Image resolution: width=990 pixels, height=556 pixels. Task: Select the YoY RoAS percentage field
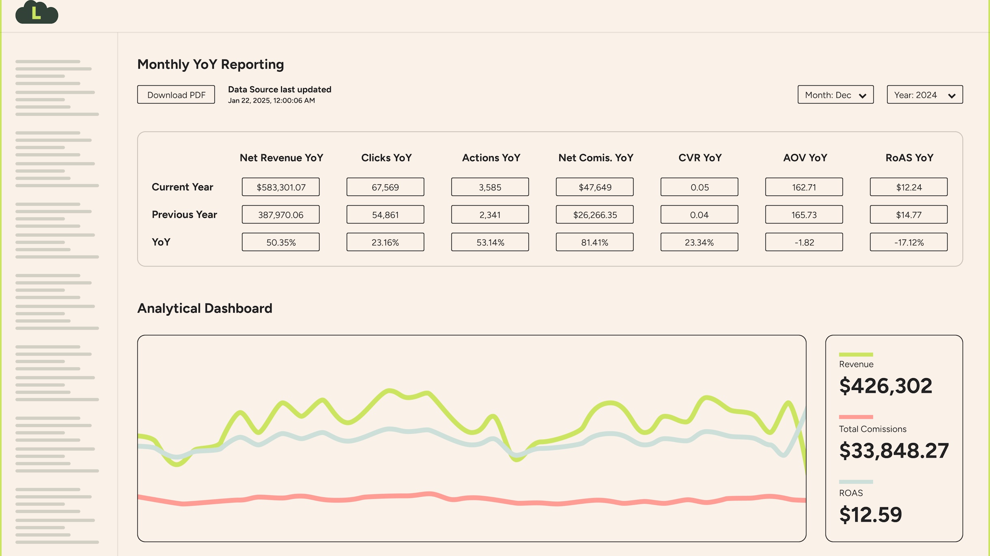click(908, 242)
